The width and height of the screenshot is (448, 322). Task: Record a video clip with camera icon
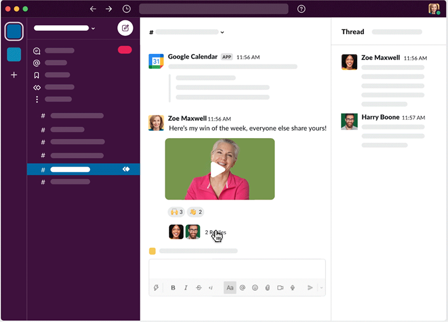pyautogui.click(x=280, y=288)
